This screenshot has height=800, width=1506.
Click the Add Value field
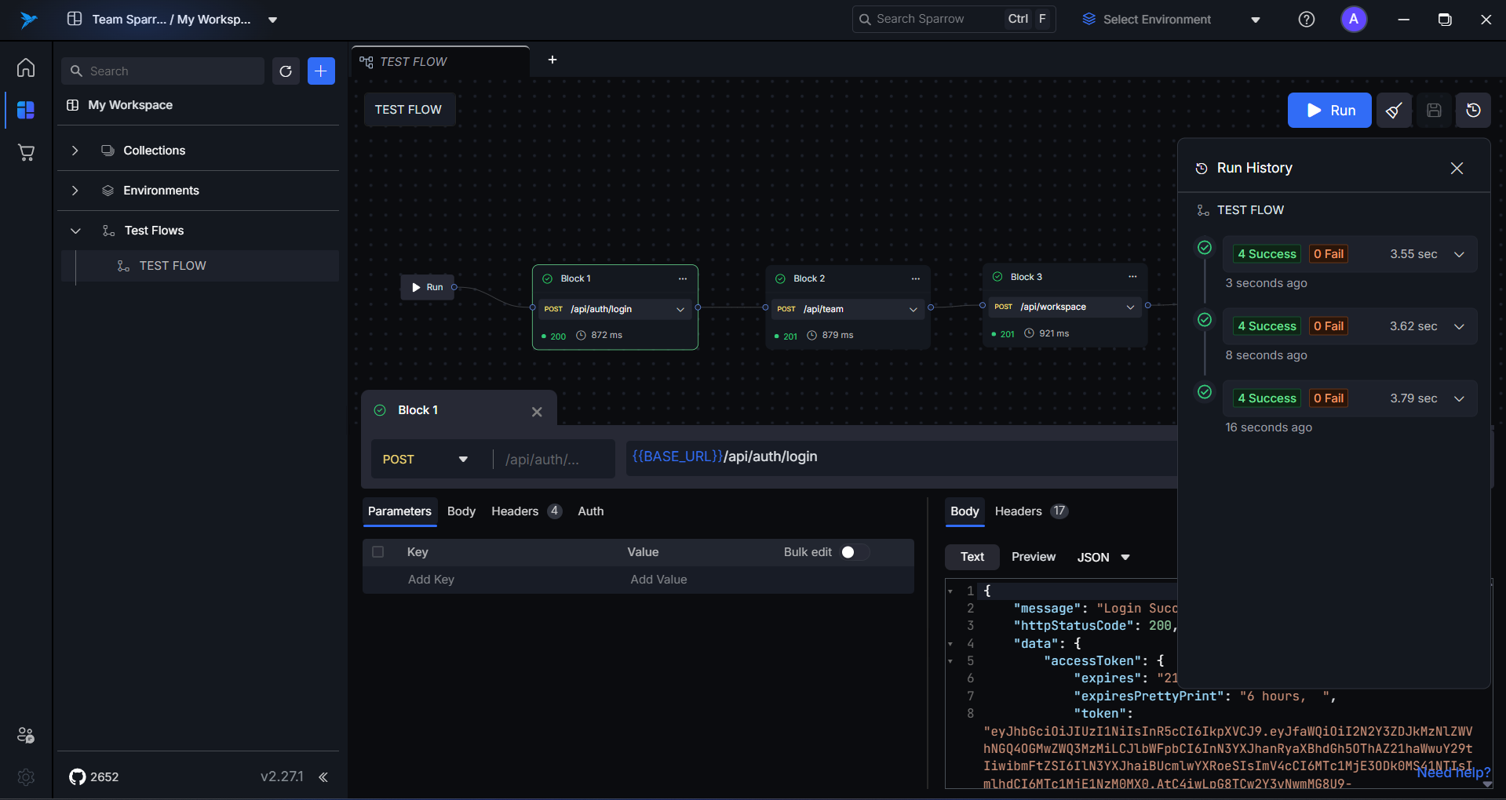pyautogui.click(x=658, y=580)
